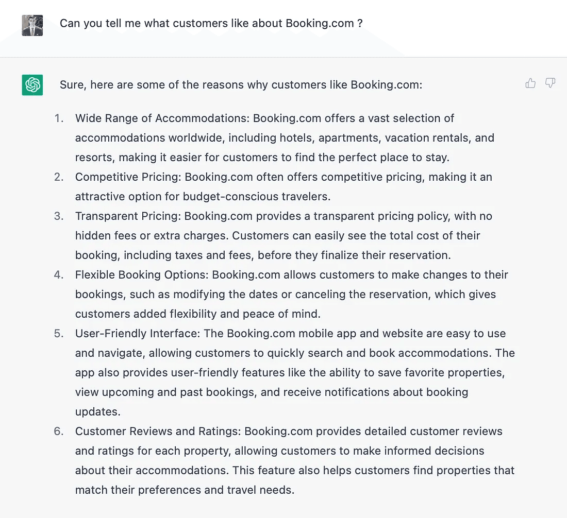Click list number 3 marker

(x=59, y=216)
